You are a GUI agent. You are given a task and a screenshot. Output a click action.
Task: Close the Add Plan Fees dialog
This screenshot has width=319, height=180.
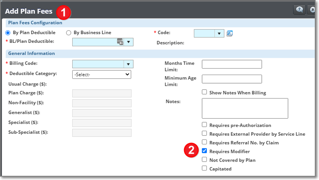(312, 10)
